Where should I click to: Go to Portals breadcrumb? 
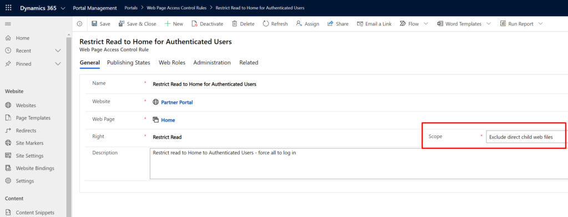pyautogui.click(x=131, y=8)
